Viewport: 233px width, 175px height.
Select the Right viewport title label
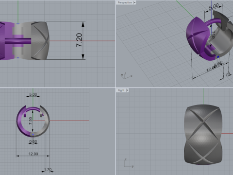coord(121,90)
